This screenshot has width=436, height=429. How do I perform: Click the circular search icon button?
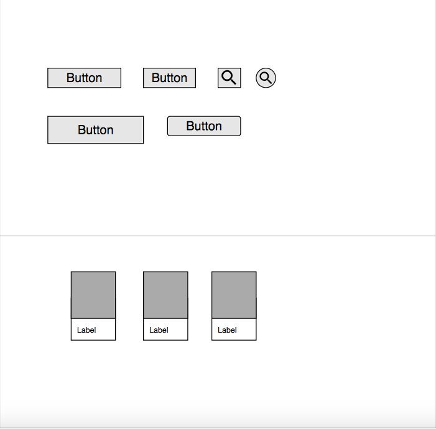266,78
